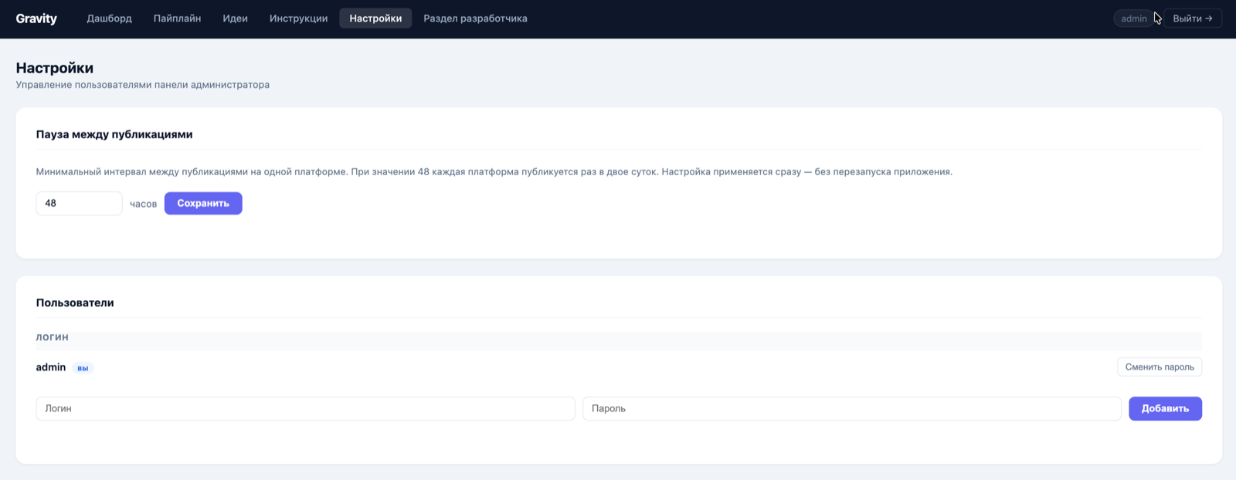Add a new user with Добавить
The image size is (1236, 480).
1165,408
